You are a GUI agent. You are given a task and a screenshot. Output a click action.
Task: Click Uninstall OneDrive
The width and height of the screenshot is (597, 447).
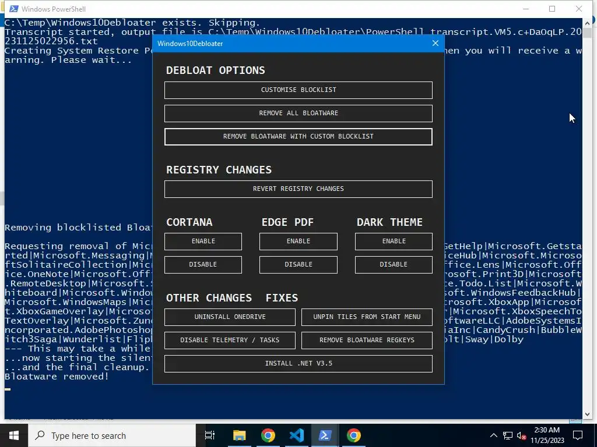click(x=230, y=317)
